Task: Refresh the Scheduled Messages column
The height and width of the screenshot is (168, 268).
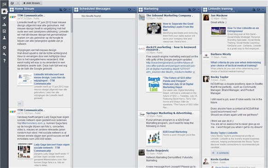Action: pos(129,10)
